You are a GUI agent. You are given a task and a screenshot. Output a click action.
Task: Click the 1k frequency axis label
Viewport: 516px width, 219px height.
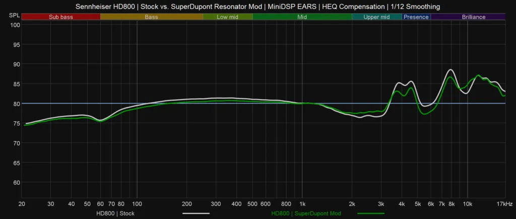point(302,204)
